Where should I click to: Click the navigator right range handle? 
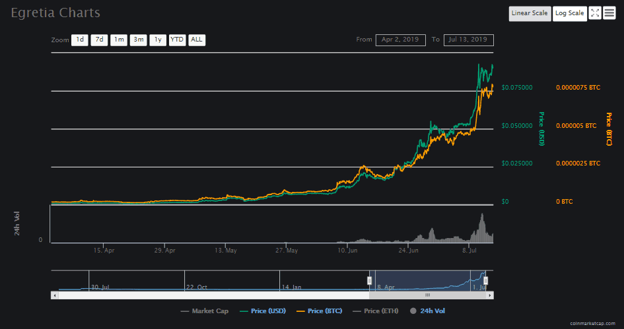pos(485,281)
